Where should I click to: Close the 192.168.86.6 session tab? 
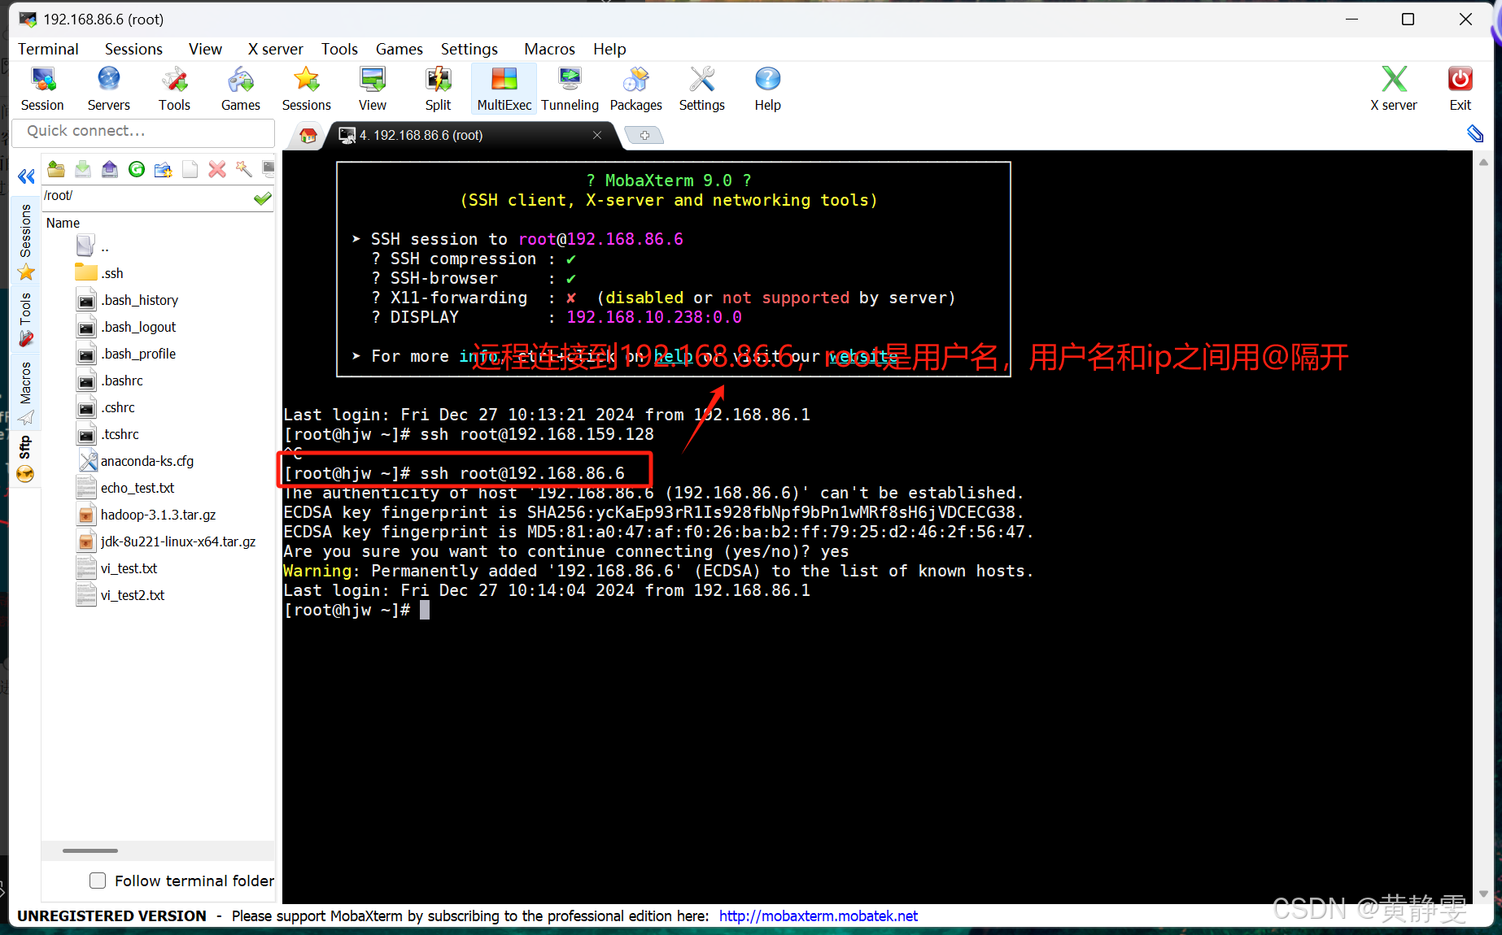(x=597, y=135)
